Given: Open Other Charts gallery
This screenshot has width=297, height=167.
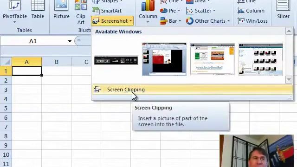Looking at the screenshot, I should point(208,21).
